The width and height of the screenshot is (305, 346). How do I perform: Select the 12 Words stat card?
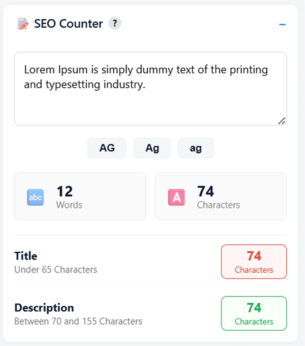pyautogui.click(x=80, y=197)
